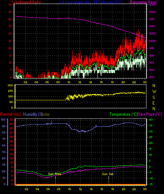The image size is (164, 194).
Task: Click the 25 value on the green temperature axis
Action: pyautogui.click(x=151, y=137)
